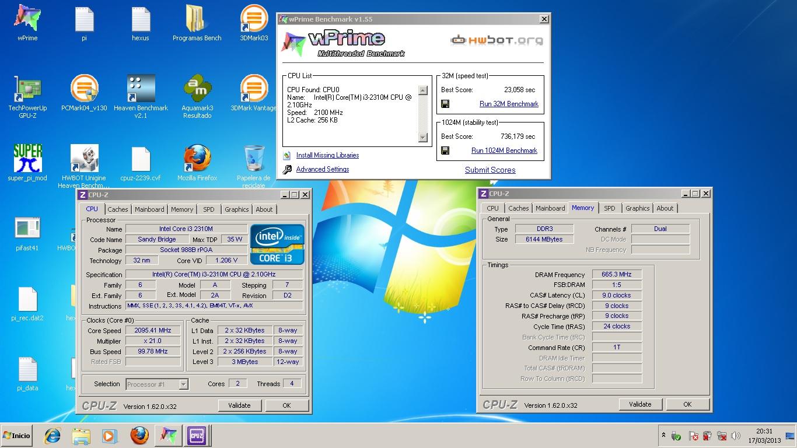The image size is (797, 448).
Task: Click the HWBOT.org logo in wPrime
Action: 497,40
